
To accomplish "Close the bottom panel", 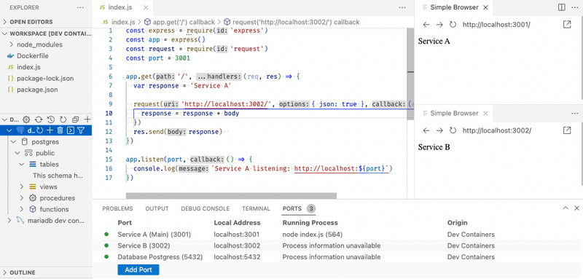I will click(x=576, y=208).
